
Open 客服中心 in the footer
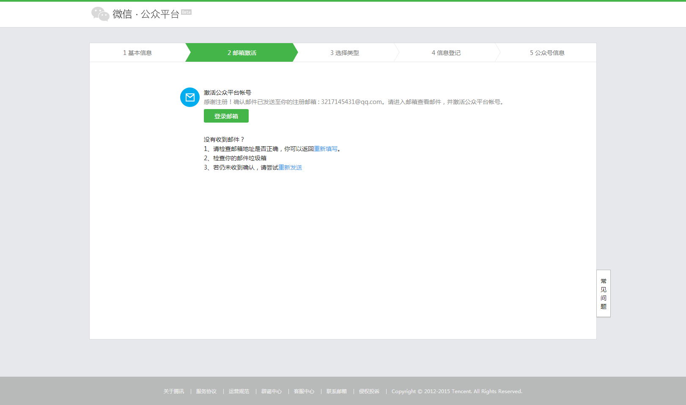[x=304, y=391]
